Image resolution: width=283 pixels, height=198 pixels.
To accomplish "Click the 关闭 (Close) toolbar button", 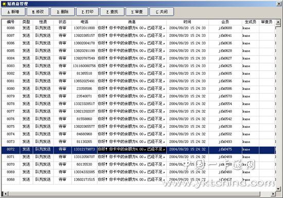I will pos(162,12).
